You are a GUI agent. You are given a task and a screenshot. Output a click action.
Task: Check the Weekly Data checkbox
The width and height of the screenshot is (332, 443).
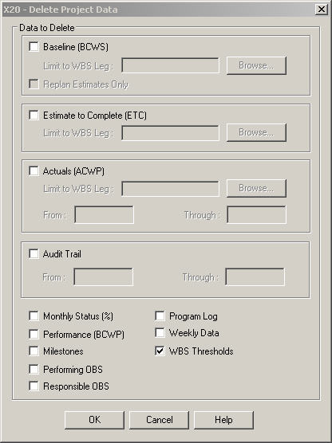coord(160,332)
